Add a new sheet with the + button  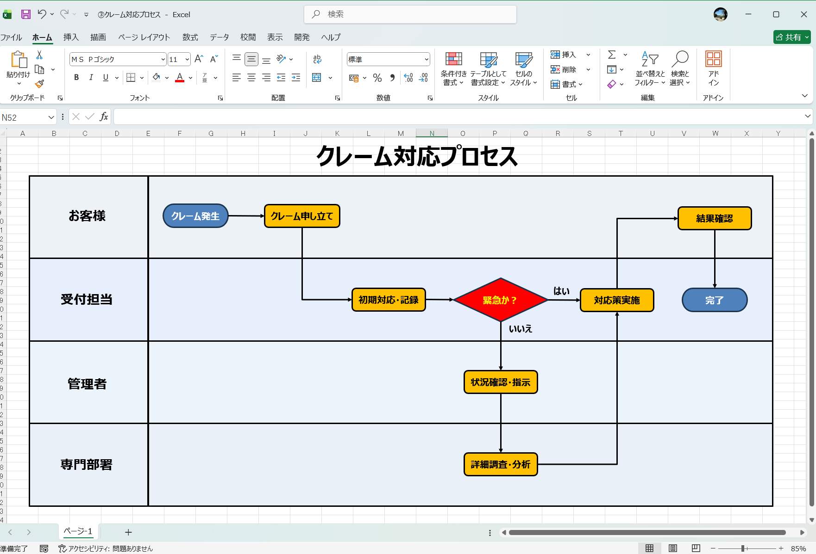click(128, 532)
